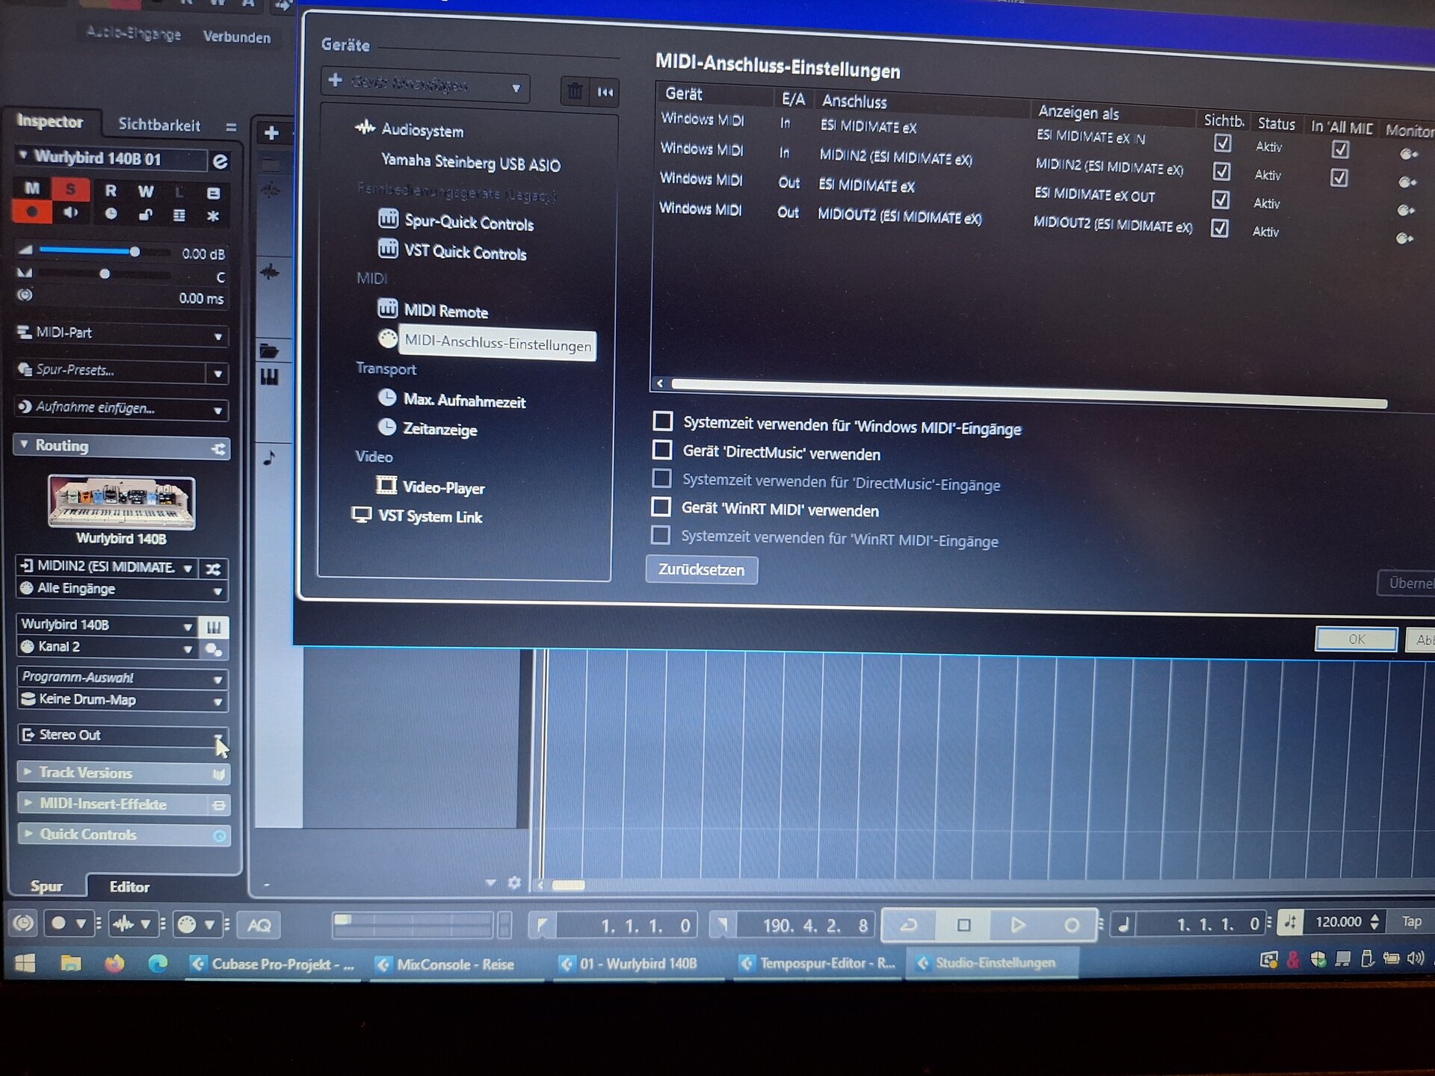1435x1076 pixels.
Task: Click OK in Studio-Einstellungen dialog
Action: (1356, 639)
